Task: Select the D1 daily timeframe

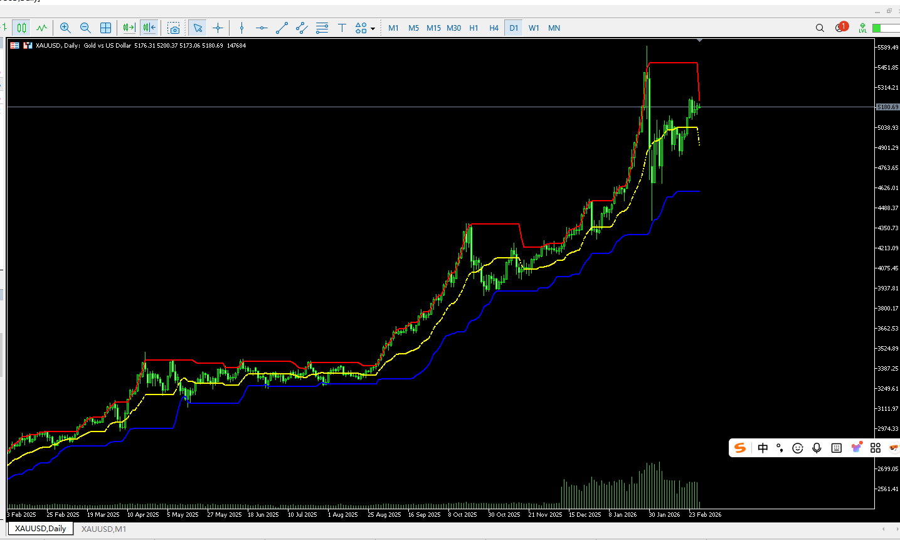Action: tap(514, 28)
